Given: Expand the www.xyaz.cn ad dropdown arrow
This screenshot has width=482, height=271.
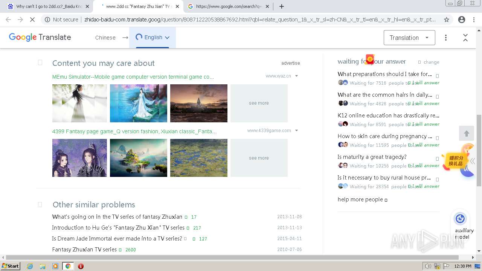Looking at the screenshot, I should [x=296, y=76].
